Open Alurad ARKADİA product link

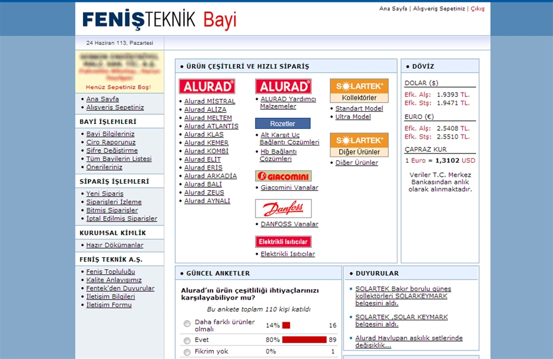click(211, 176)
